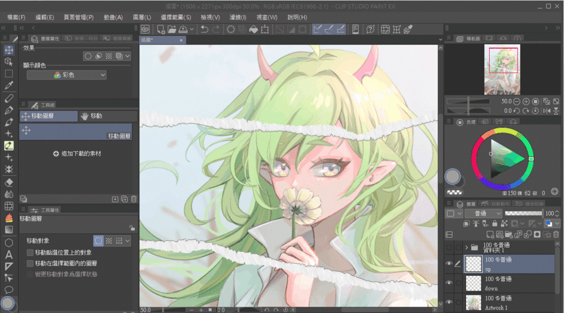Open canvas tab list arrow
Viewport: 565px width, 313px height.
[440, 39]
